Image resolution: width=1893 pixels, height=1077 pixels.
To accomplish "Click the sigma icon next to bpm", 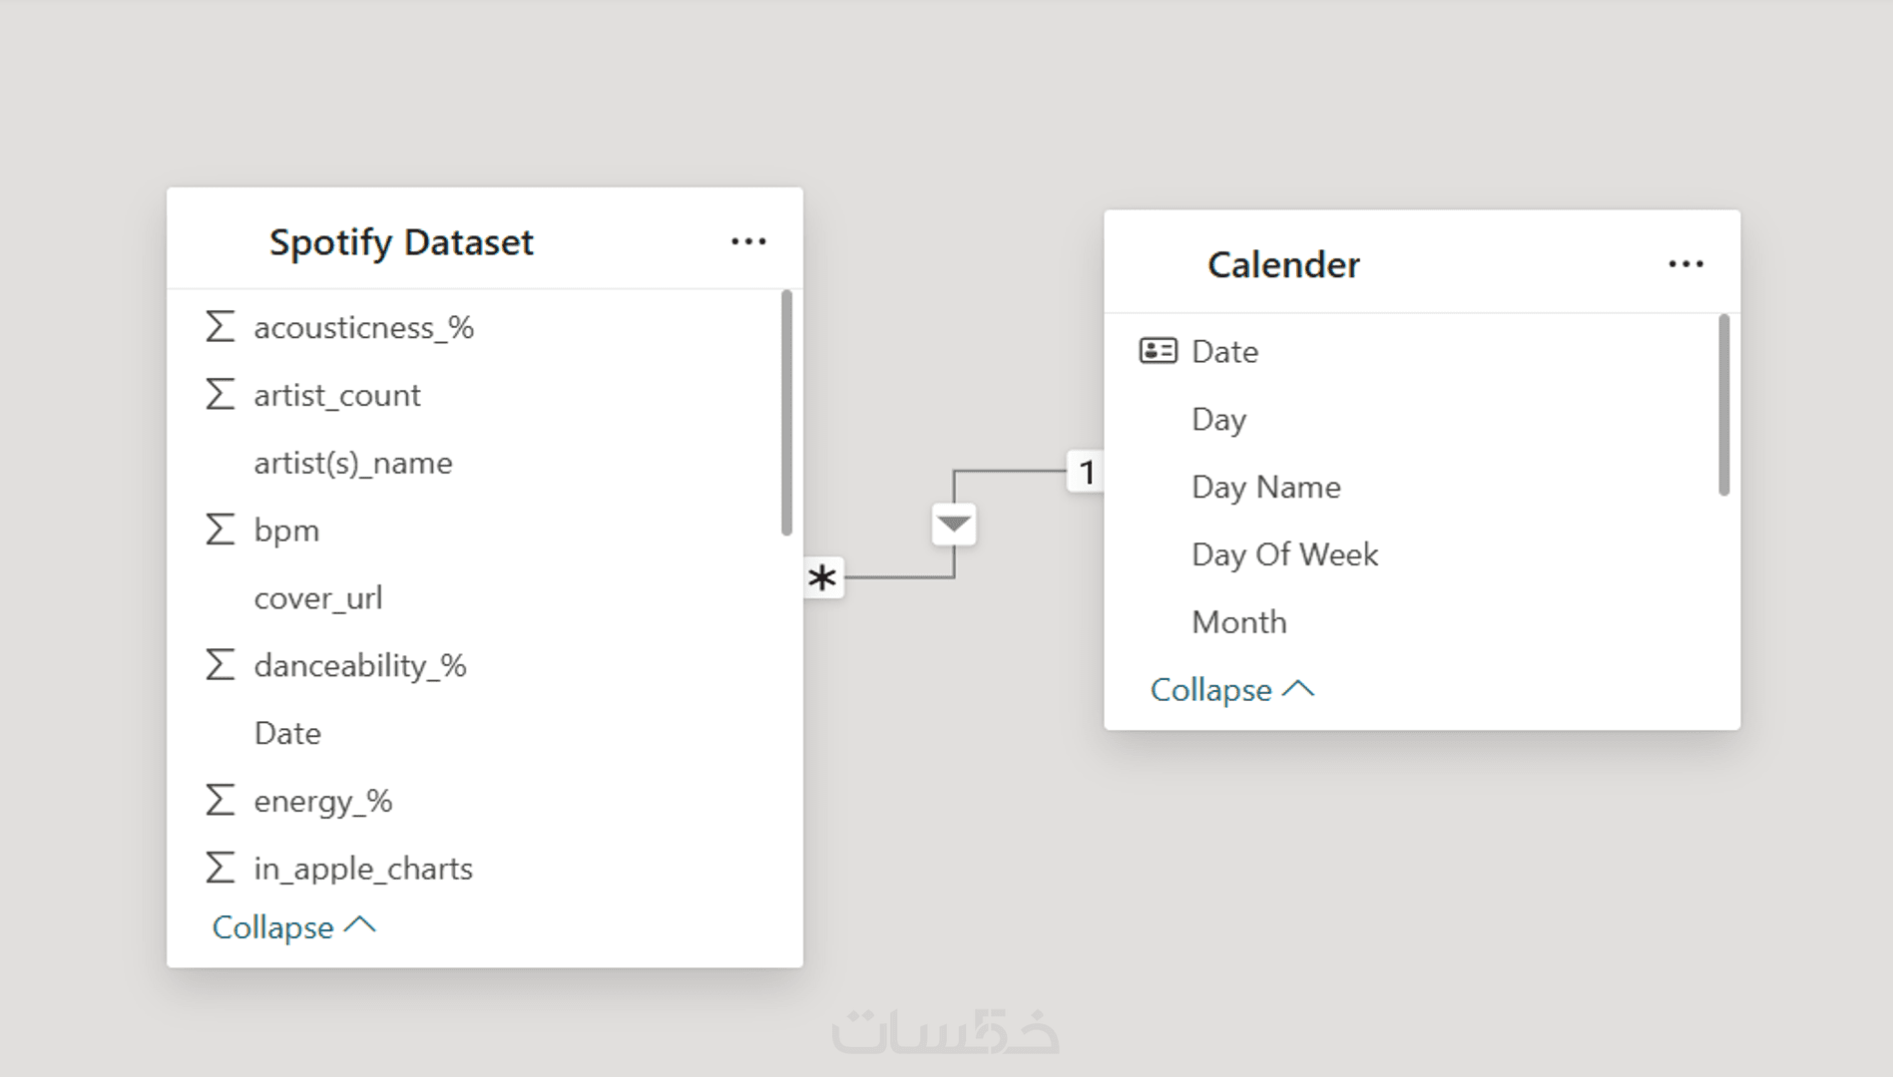I will tap(220, 530).
